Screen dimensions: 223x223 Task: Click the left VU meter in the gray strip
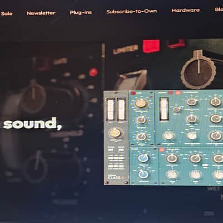pos(110,109)
